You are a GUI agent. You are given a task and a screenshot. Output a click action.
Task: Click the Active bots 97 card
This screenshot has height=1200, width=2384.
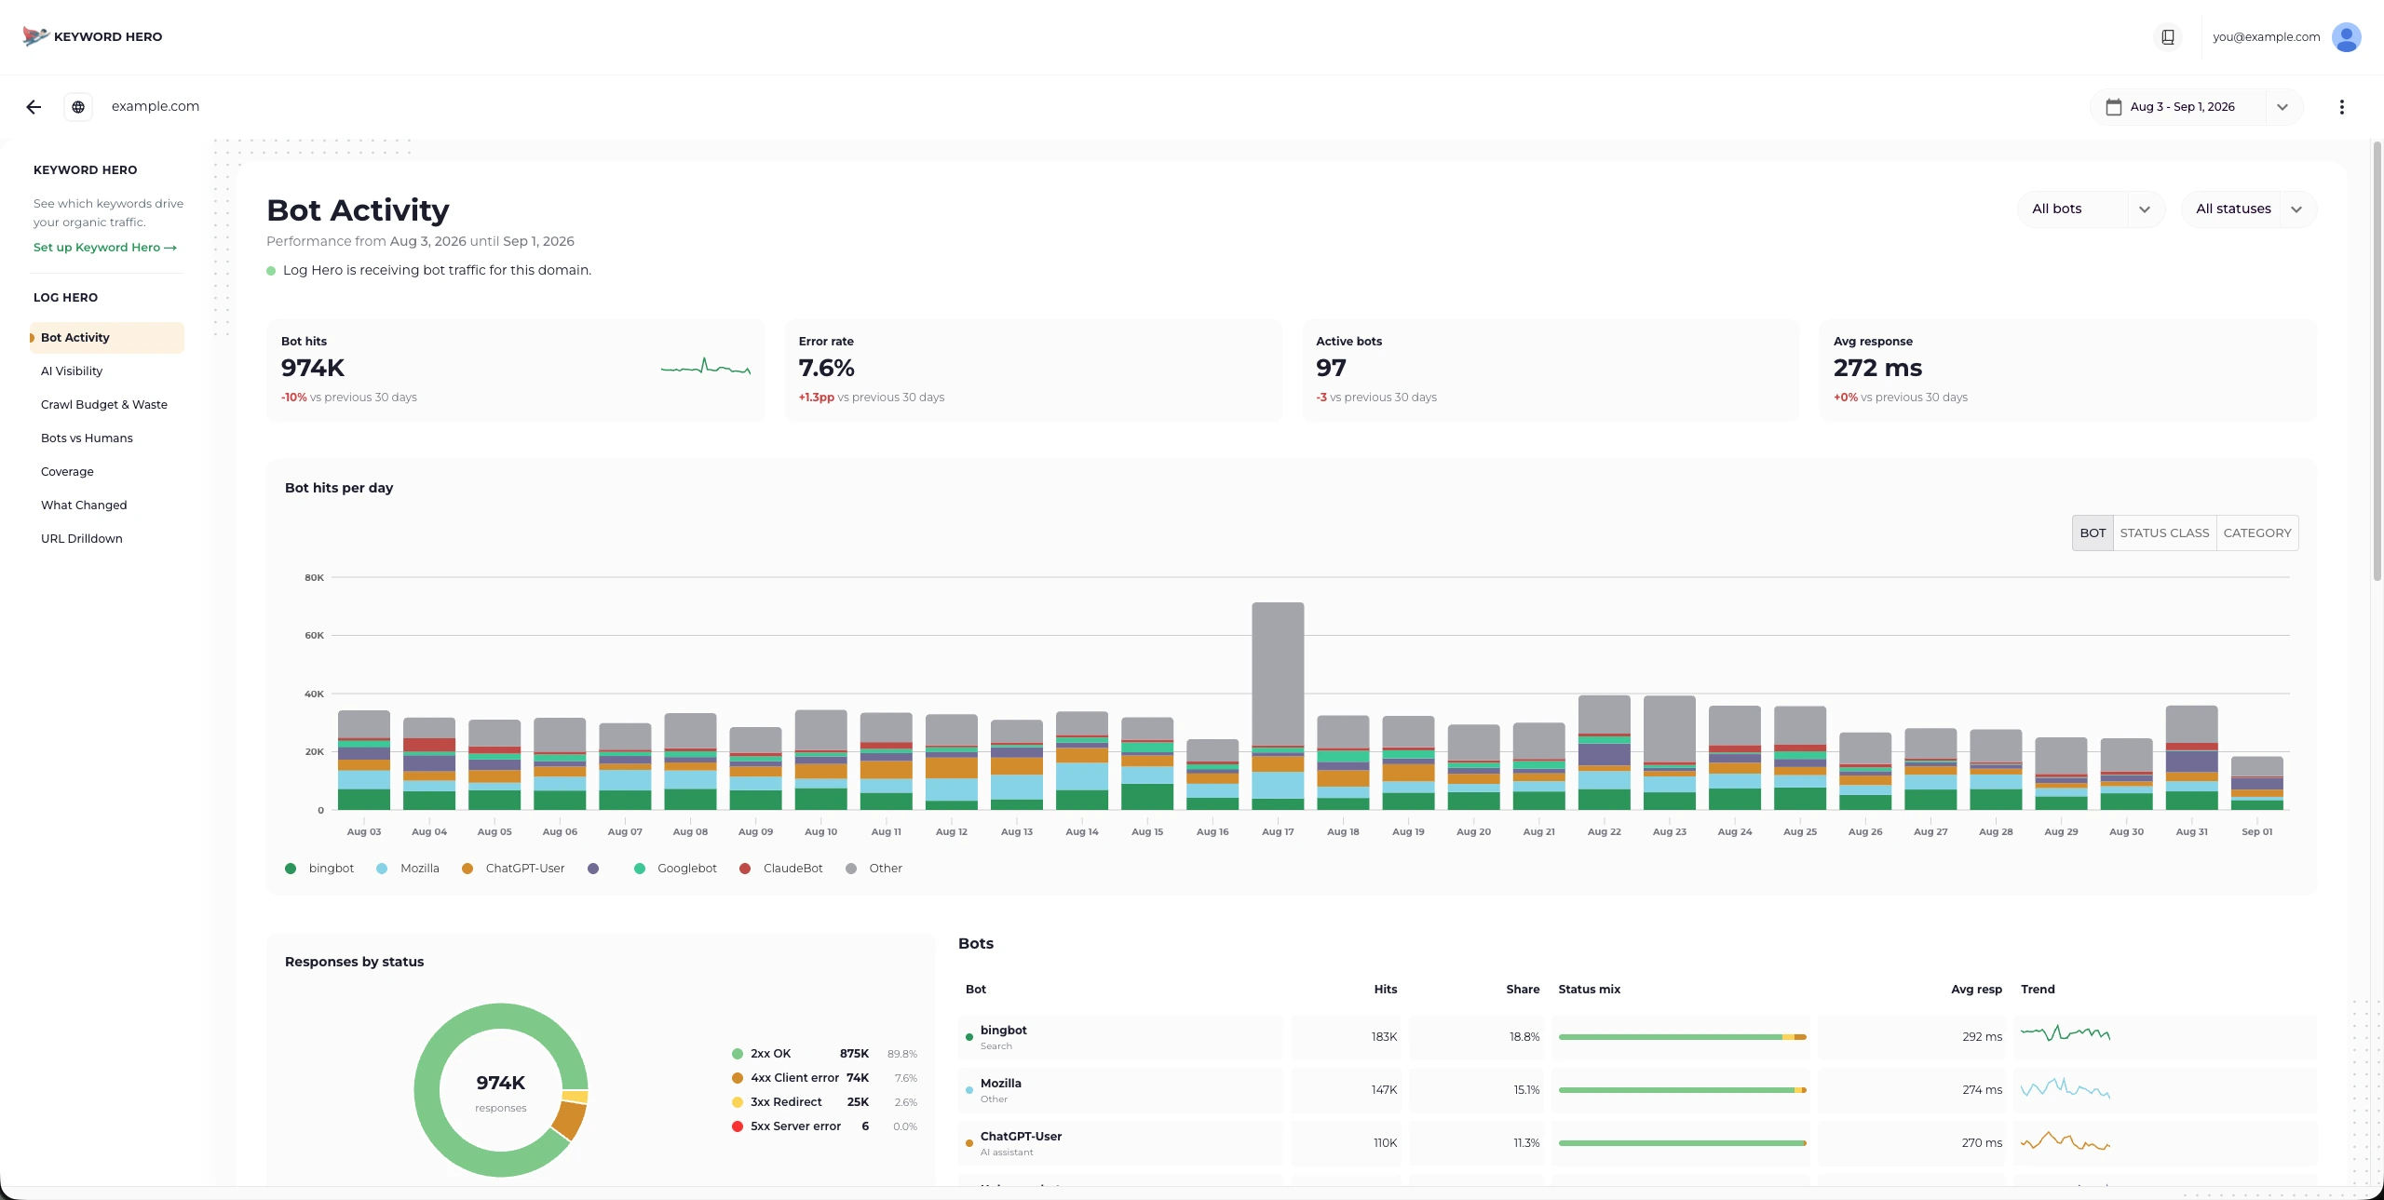(x=1551, y=370)
